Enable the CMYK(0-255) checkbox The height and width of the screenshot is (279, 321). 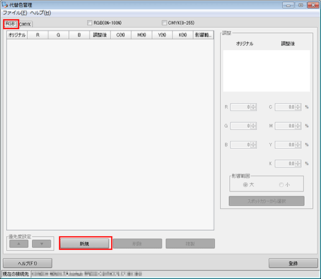tap(164, 23)
